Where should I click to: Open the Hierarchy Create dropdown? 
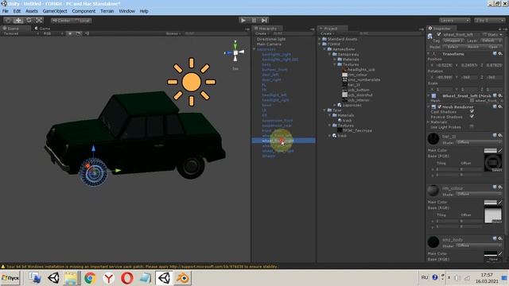(262, 33)
